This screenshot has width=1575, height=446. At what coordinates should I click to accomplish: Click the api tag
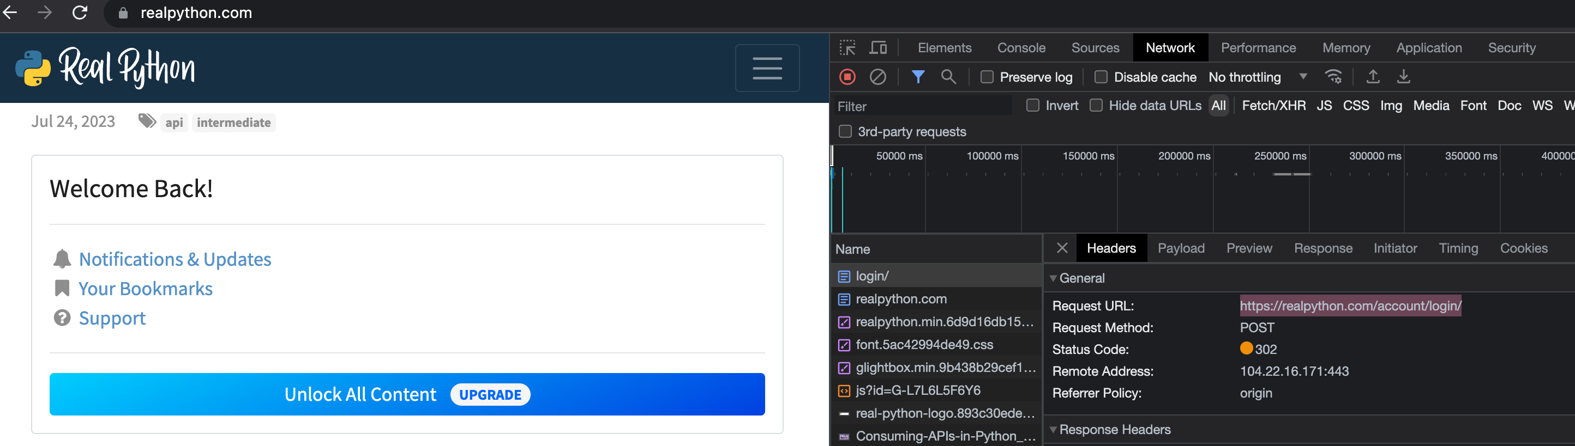(173, 122)
